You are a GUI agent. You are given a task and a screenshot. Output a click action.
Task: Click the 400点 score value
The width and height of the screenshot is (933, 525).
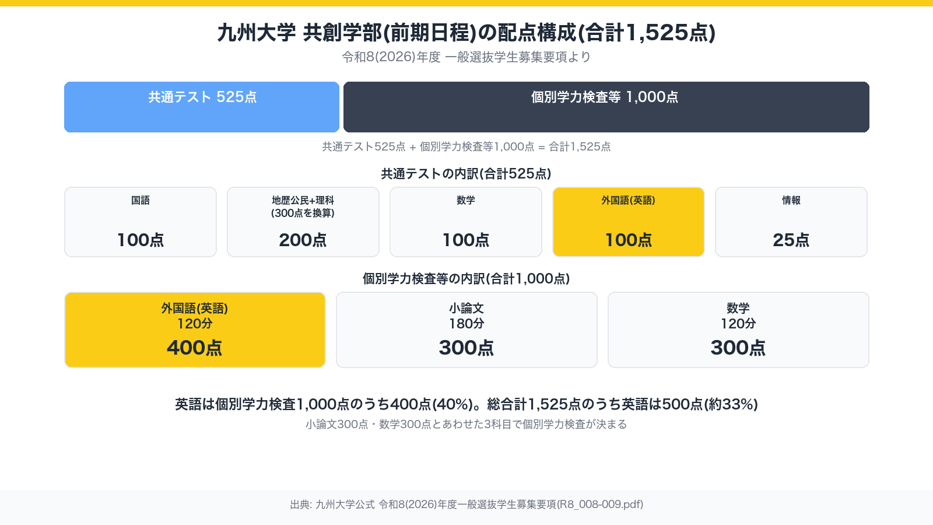click(195, 348)
